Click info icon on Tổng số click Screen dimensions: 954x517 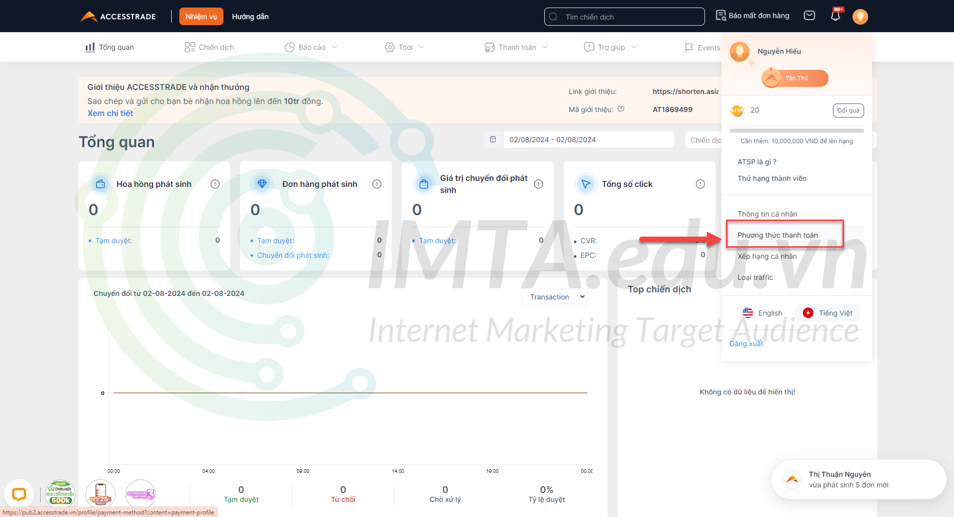700,184
